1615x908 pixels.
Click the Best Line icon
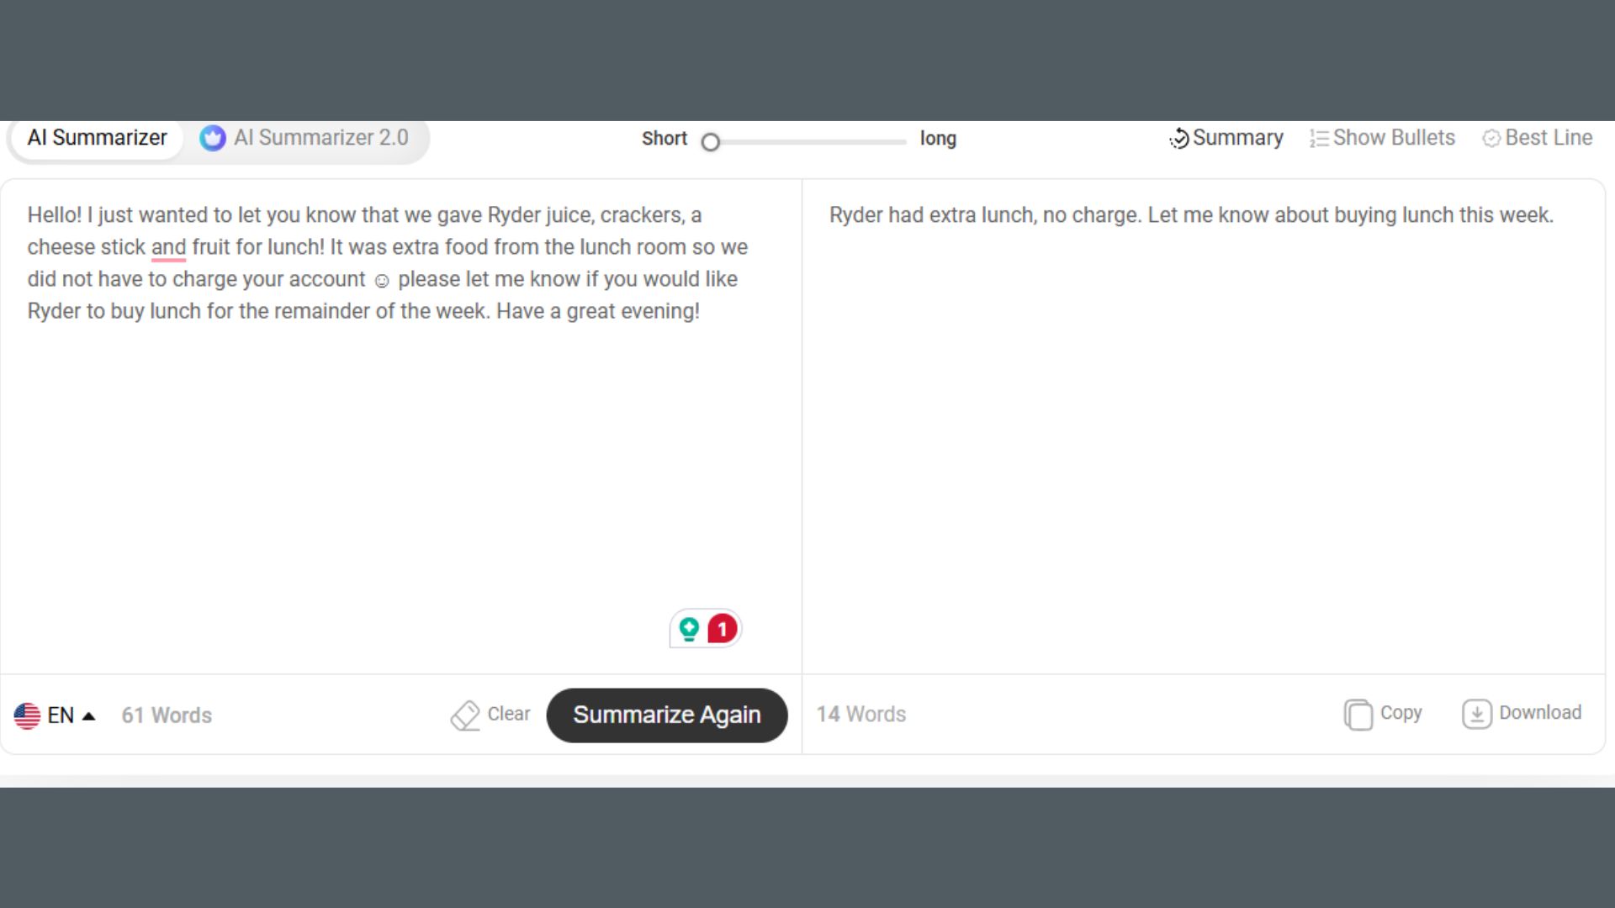(1492, 138)
